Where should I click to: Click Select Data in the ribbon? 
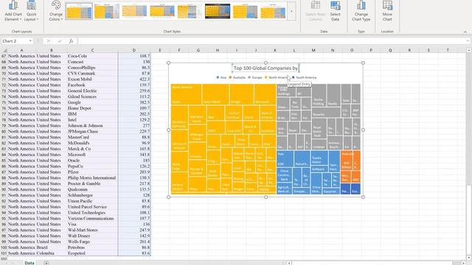coord(335,11)
